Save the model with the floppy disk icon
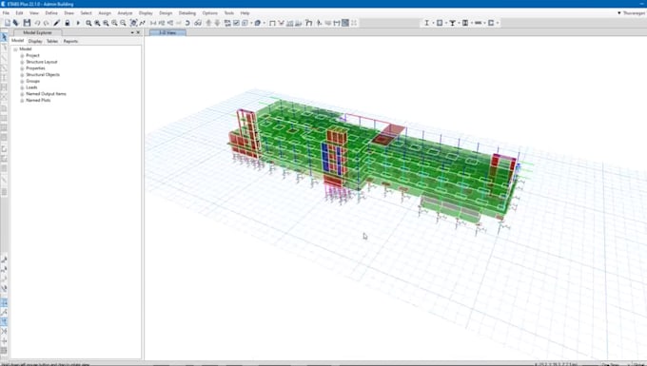 tap(27, 23)
